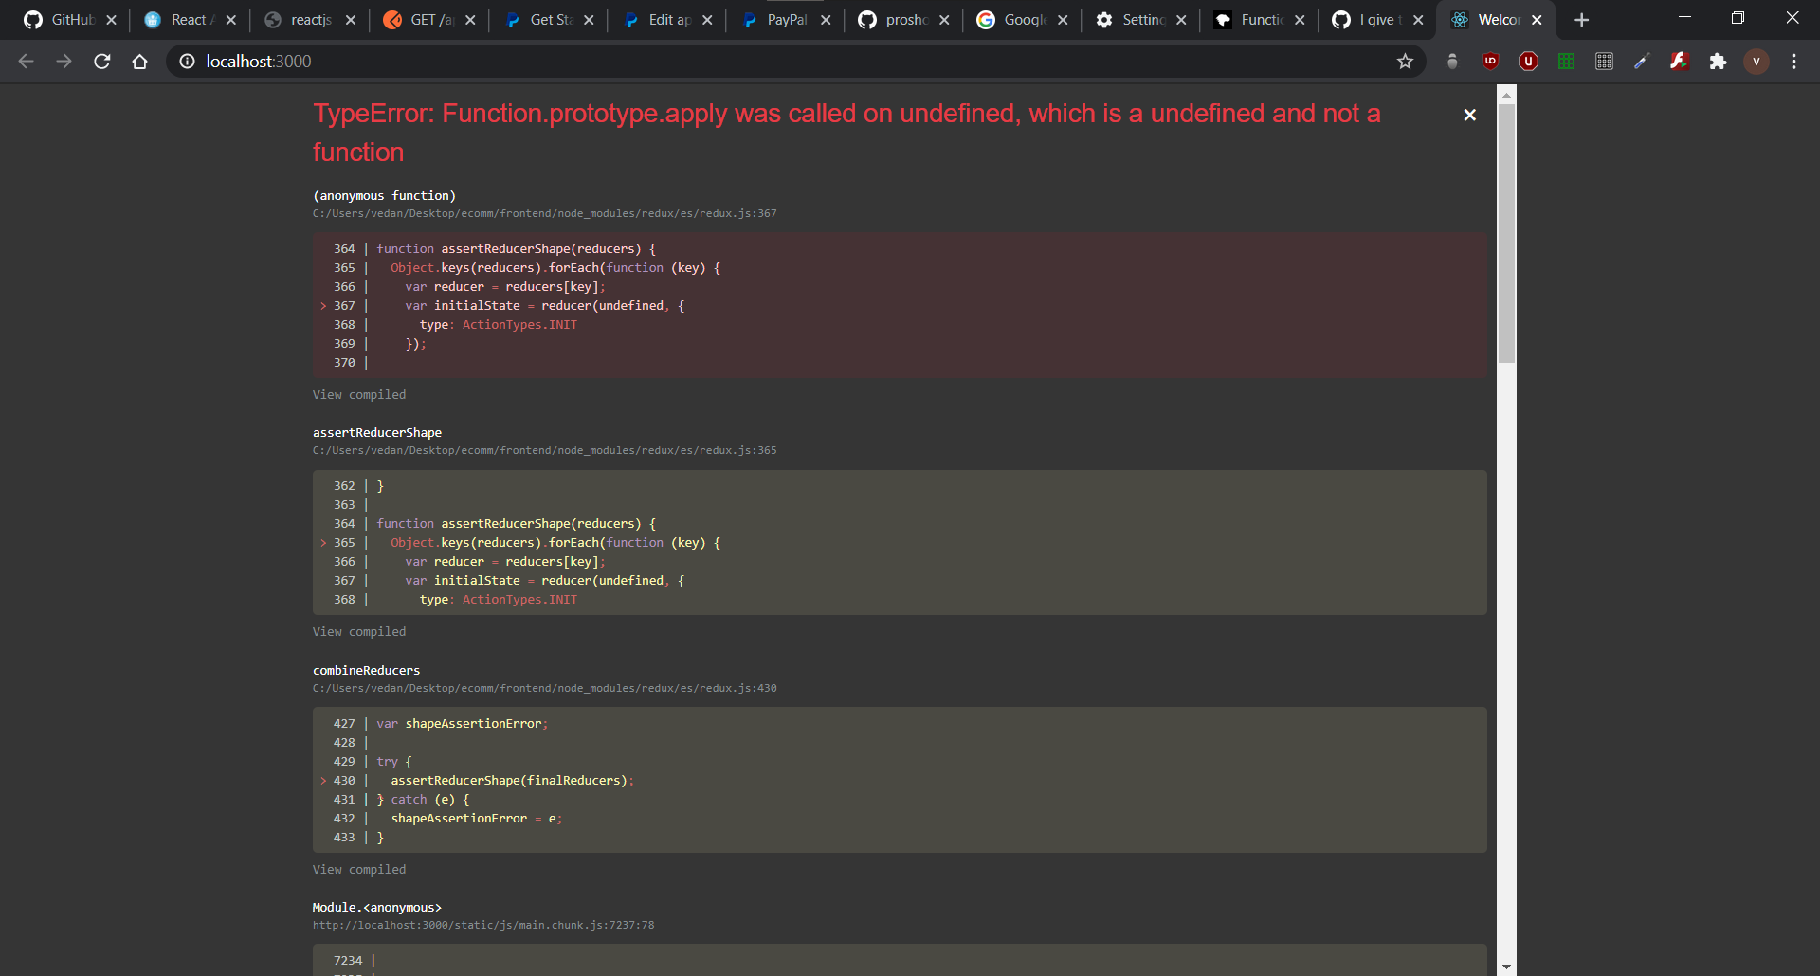Click the red U blocker extension icon

pyautogui.click(x=1528, y=61)
